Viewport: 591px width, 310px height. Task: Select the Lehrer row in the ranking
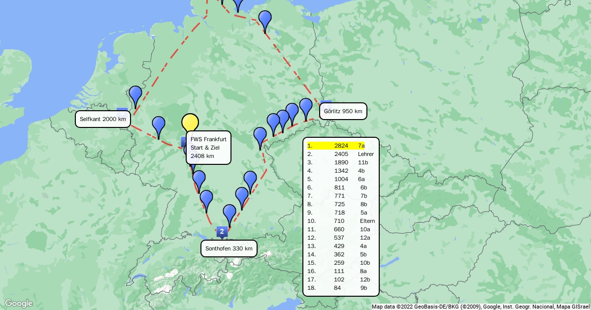point(341,154)
